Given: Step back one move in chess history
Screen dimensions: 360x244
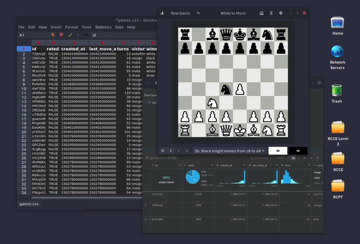Looking at the screenshot, I should pyautogui.click(x=171, y=151).
